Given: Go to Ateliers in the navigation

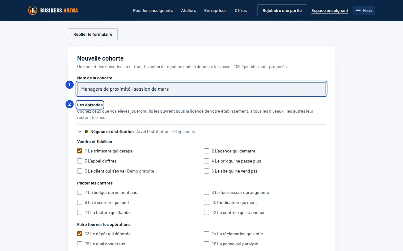Looking at the screenshot, I should 189,11.
